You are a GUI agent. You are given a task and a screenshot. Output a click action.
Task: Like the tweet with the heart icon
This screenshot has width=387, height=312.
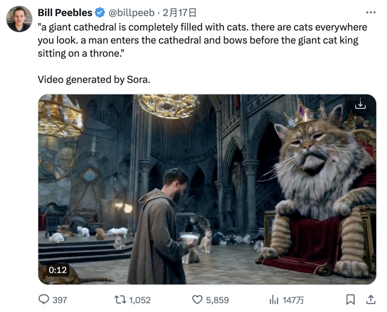(197, 299)
